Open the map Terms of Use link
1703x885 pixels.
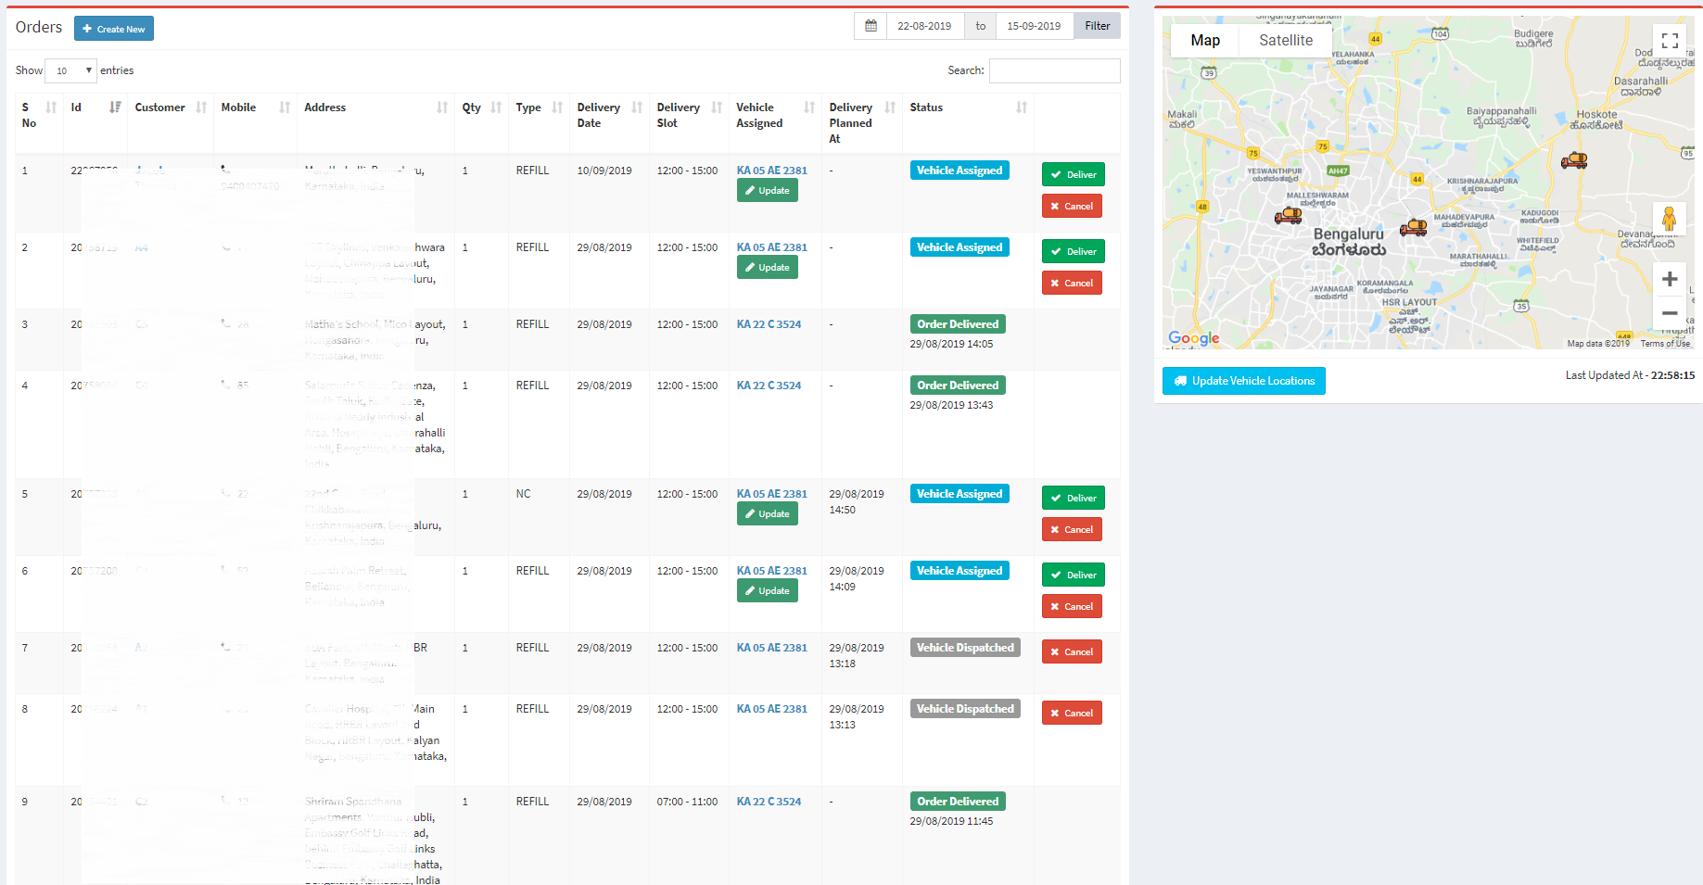pyautogui.click(x=1665, y=344)
